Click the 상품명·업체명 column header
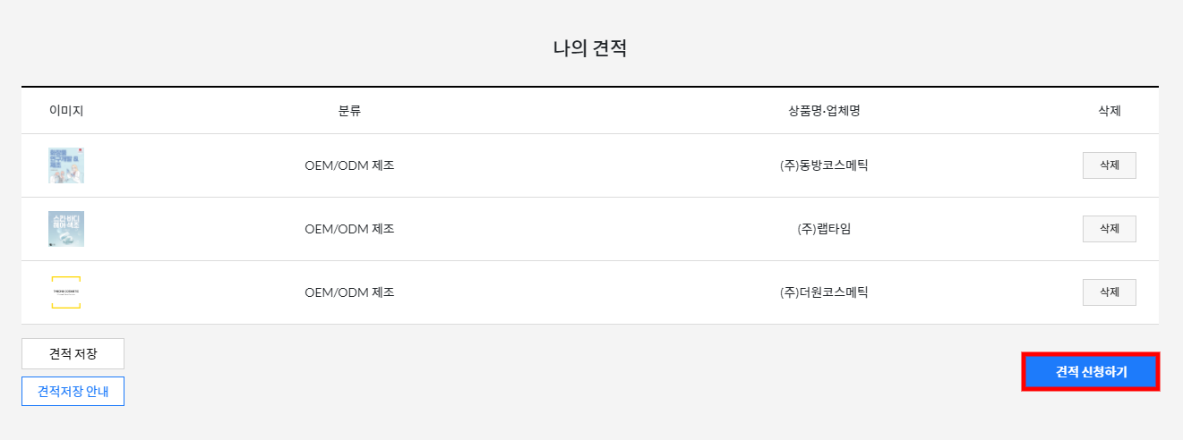This screenshot has height=440, width=1183. coord(824,111)
